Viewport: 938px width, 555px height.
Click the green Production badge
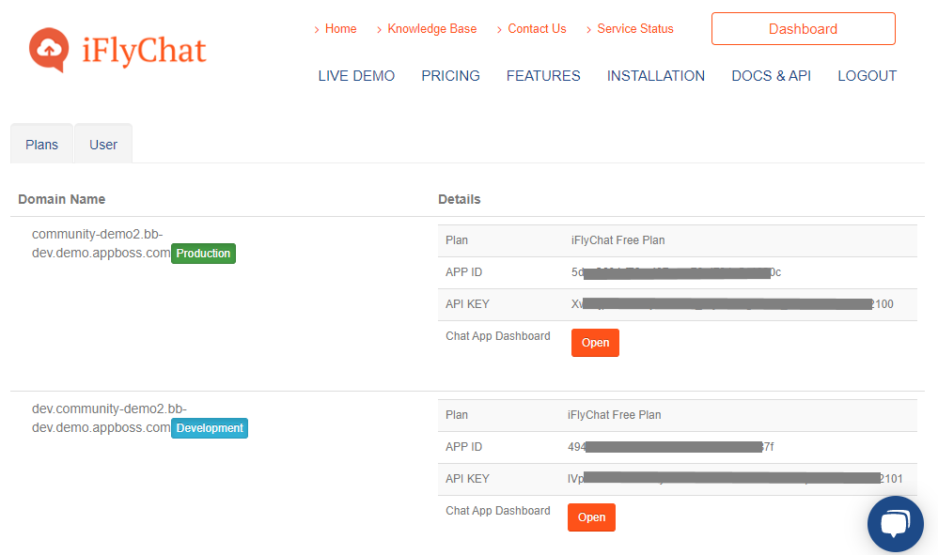click(x=203, y=254)
